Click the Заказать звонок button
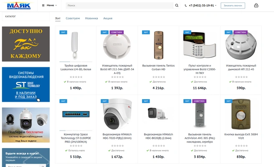The image size is (274, 167). [233, 5]
